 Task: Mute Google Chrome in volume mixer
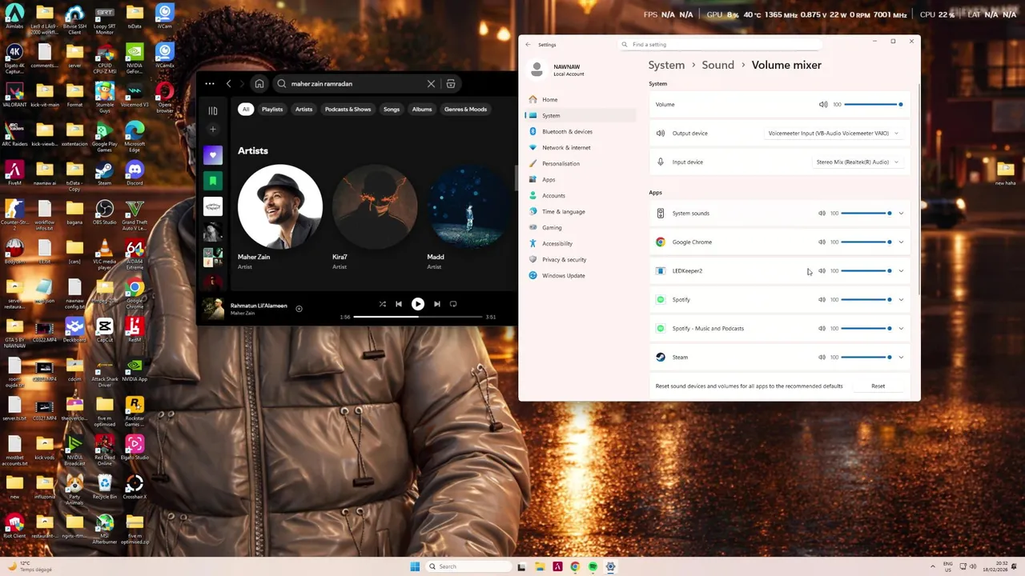point(822,242)
